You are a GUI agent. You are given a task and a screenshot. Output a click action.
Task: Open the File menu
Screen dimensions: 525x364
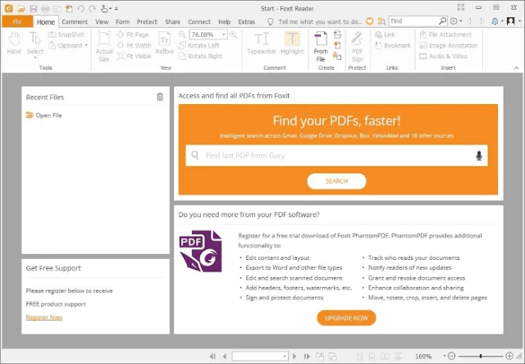[x=17, y=22]
